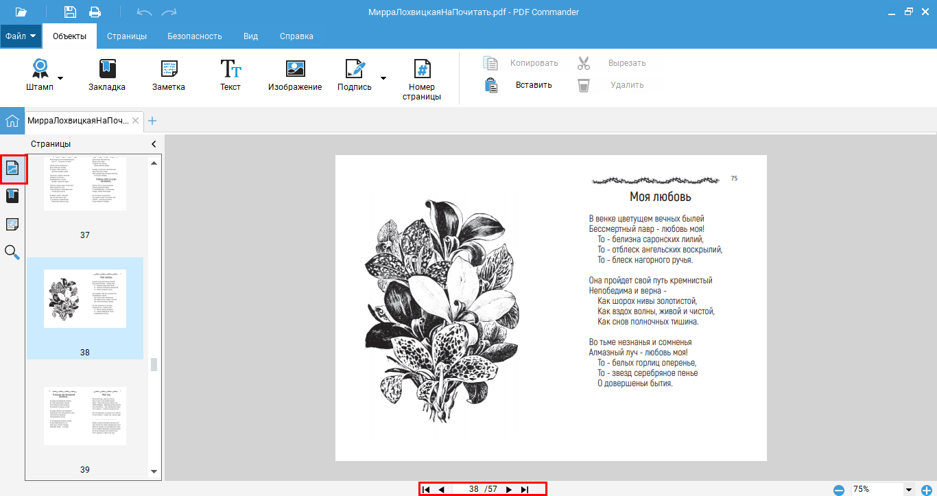This screenshot has width=937, height=496.
Task: Select page 38 thumbnail
Action: coord(85,298)
